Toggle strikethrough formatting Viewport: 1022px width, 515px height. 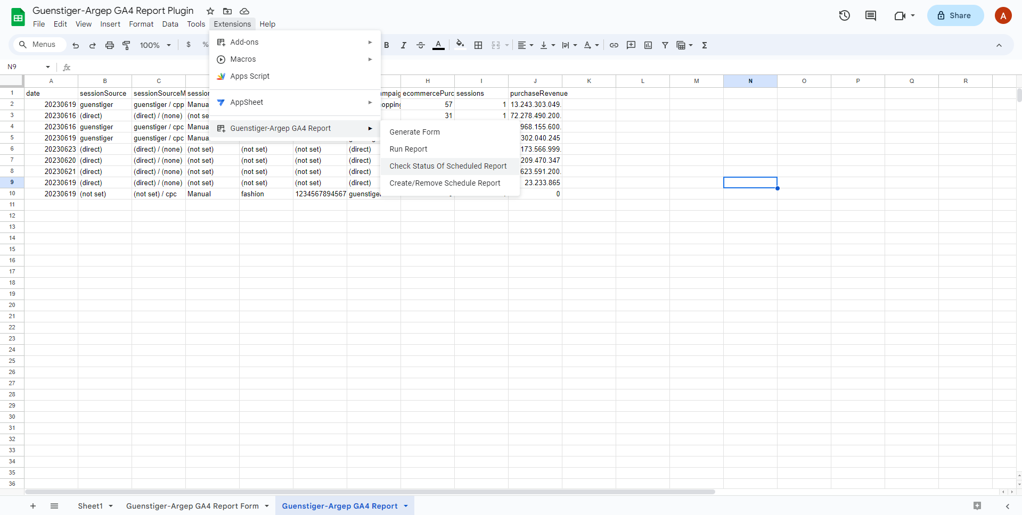coord(421,45)
